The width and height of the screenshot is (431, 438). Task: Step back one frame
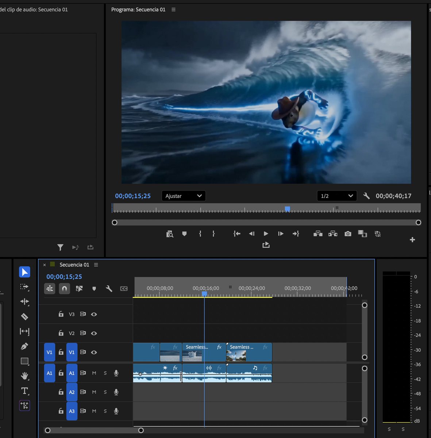point(251,234)
